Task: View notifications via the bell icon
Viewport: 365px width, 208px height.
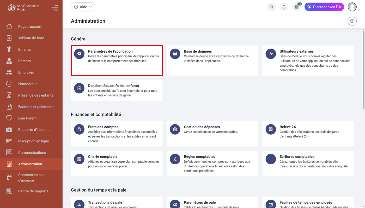Action: coord(284,7)
